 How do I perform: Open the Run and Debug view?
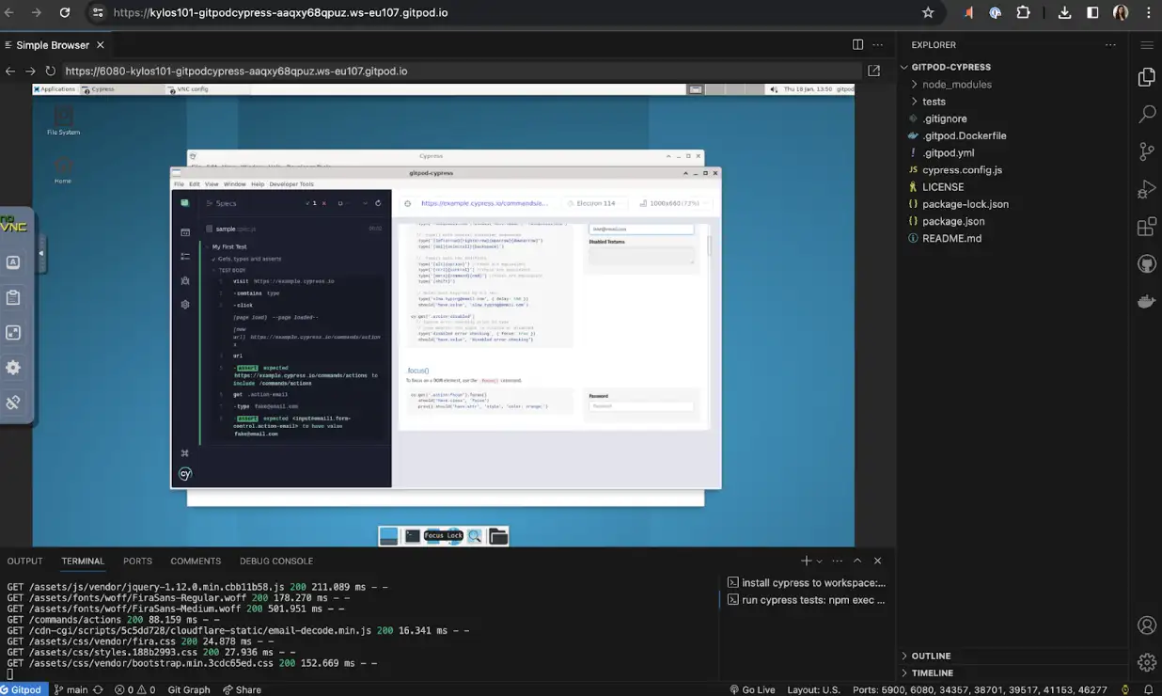click(1146, 190)
